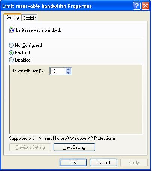Go to the Previous Setting
This screenshot has height=171, width=152.
(30, 147)
